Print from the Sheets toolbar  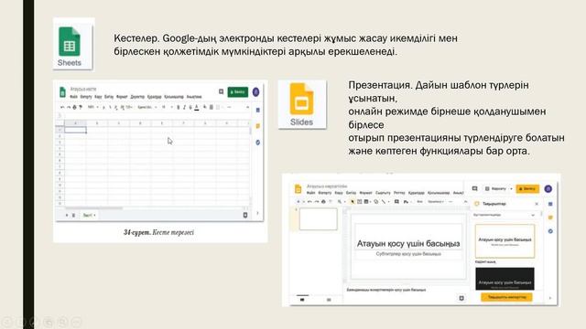(x=74, y=107)
